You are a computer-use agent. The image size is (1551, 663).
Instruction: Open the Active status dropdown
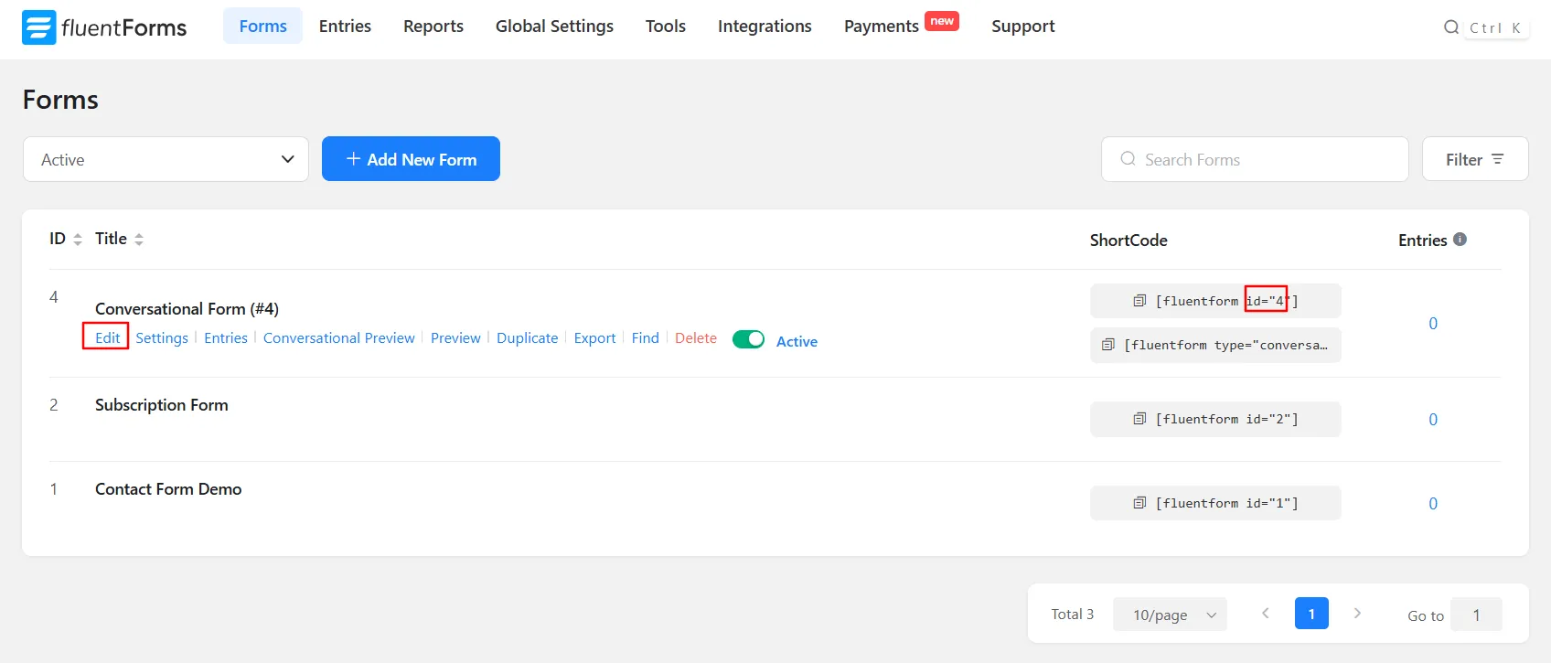tap(166, 159)
